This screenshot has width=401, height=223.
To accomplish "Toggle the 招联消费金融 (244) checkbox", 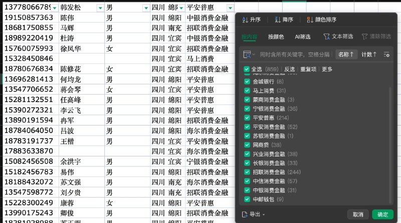I will coord(247,172).
